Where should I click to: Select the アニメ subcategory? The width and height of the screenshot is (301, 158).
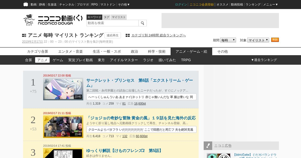42,60
